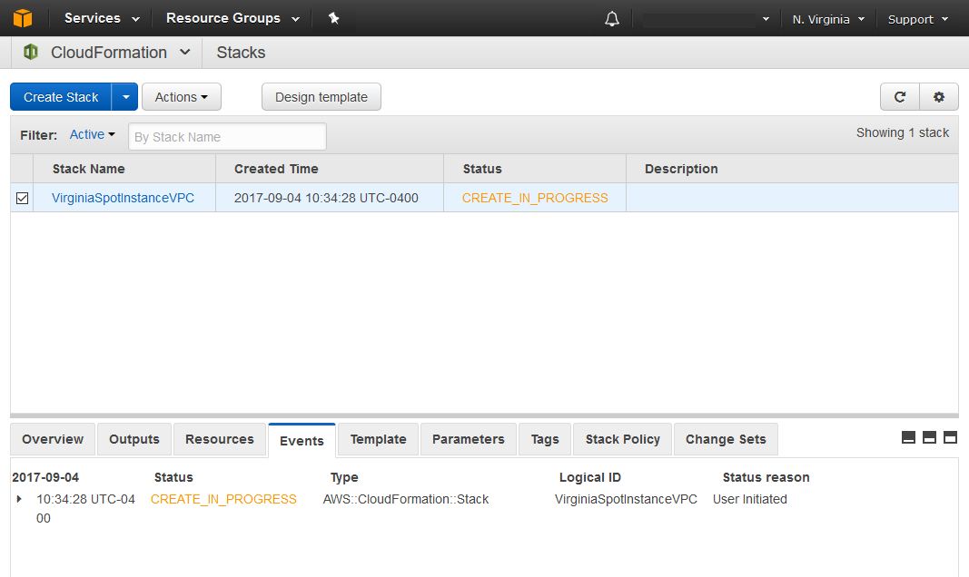The height and width of the screenshot is (577, 969).
Task: Maximize the details pane
Action: 951,437
